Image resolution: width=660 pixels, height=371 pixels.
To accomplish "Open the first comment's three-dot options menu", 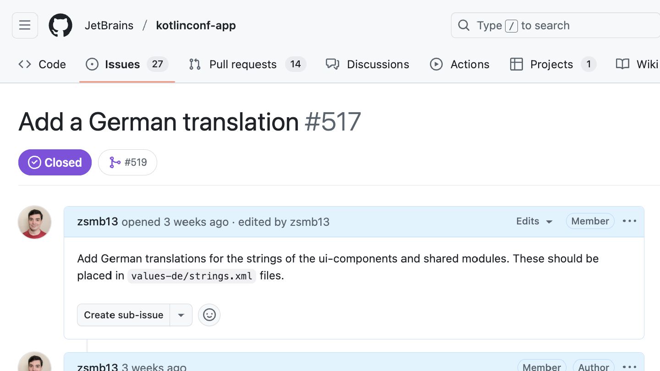I will click(x=630, y=221).
